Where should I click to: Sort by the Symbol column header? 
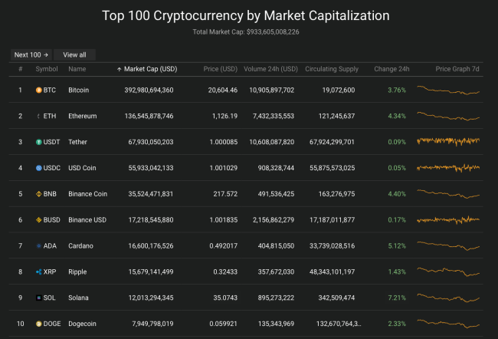(x=47, y=69)
